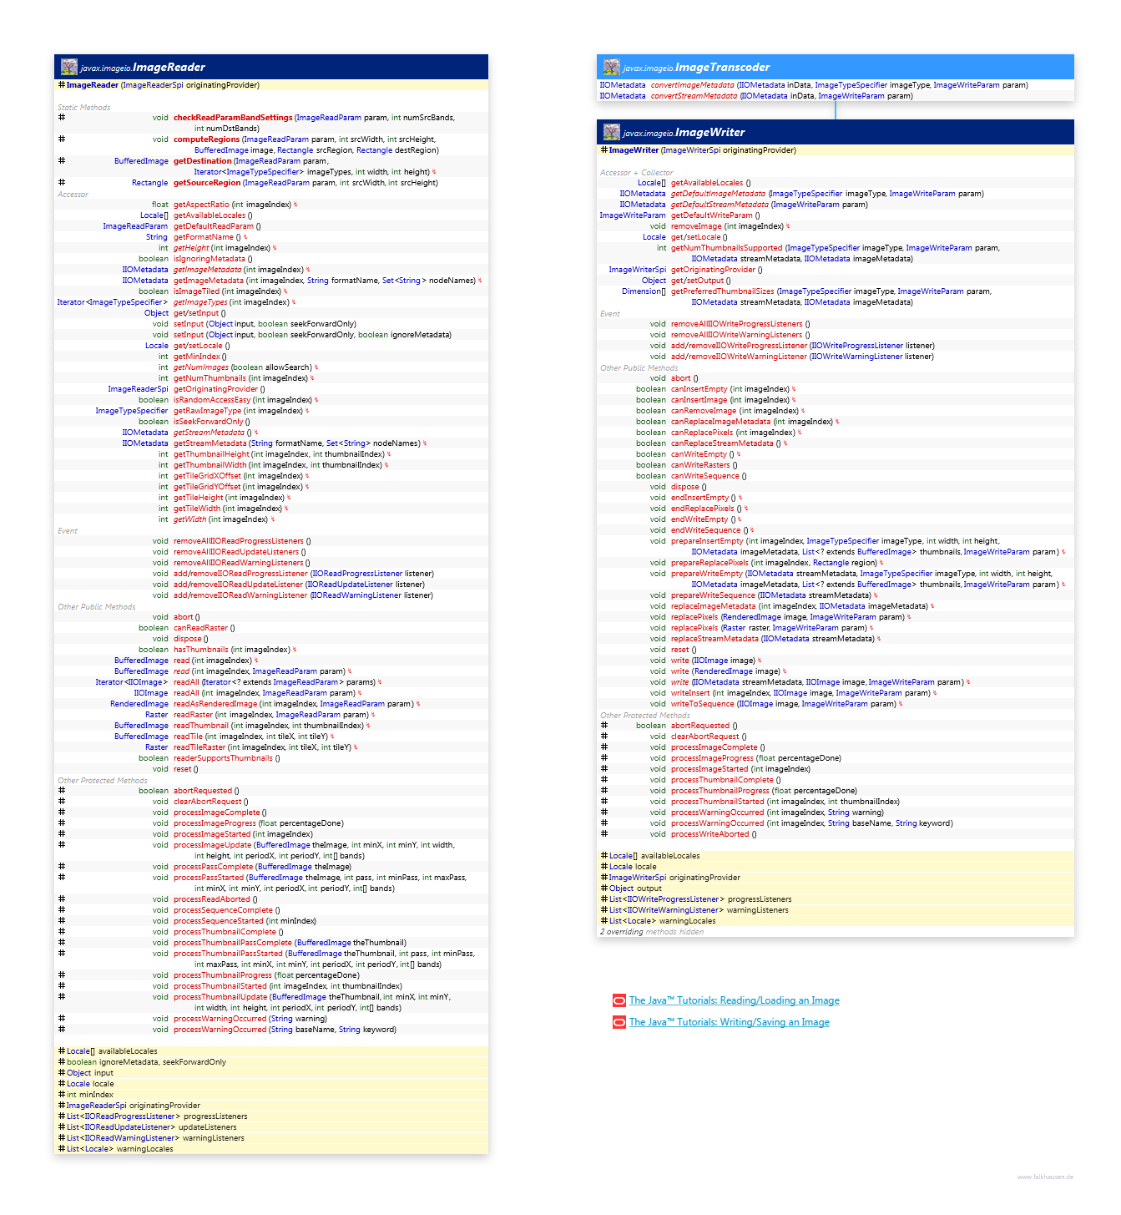The image size is (1121, 1215).
Task: Click the getMinIndex method
Action: point(197,357)
